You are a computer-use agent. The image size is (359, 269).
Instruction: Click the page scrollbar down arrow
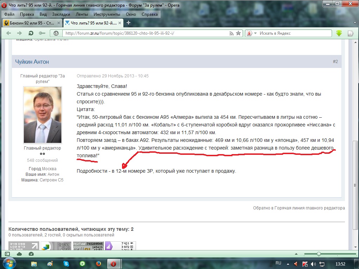coord(355,247)
